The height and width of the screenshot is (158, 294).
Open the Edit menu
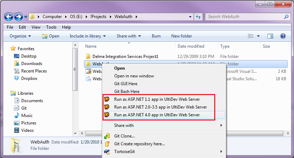point(22,27)
